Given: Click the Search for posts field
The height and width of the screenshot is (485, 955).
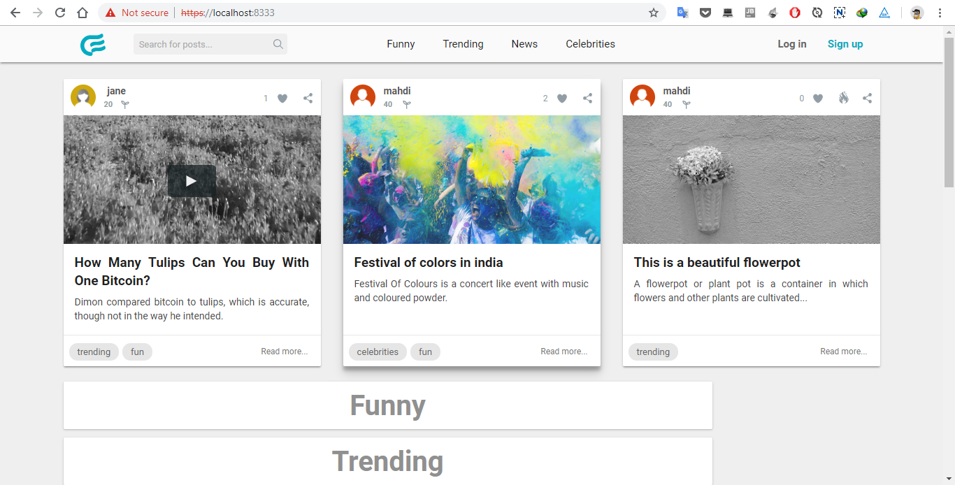Looking at the screenshot, I should click(x=203, y=43).
